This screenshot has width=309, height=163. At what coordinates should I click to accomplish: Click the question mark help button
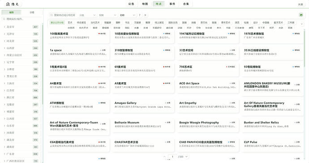tap(140, 15)
